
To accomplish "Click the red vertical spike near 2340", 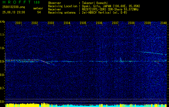I will pos(158,63).
